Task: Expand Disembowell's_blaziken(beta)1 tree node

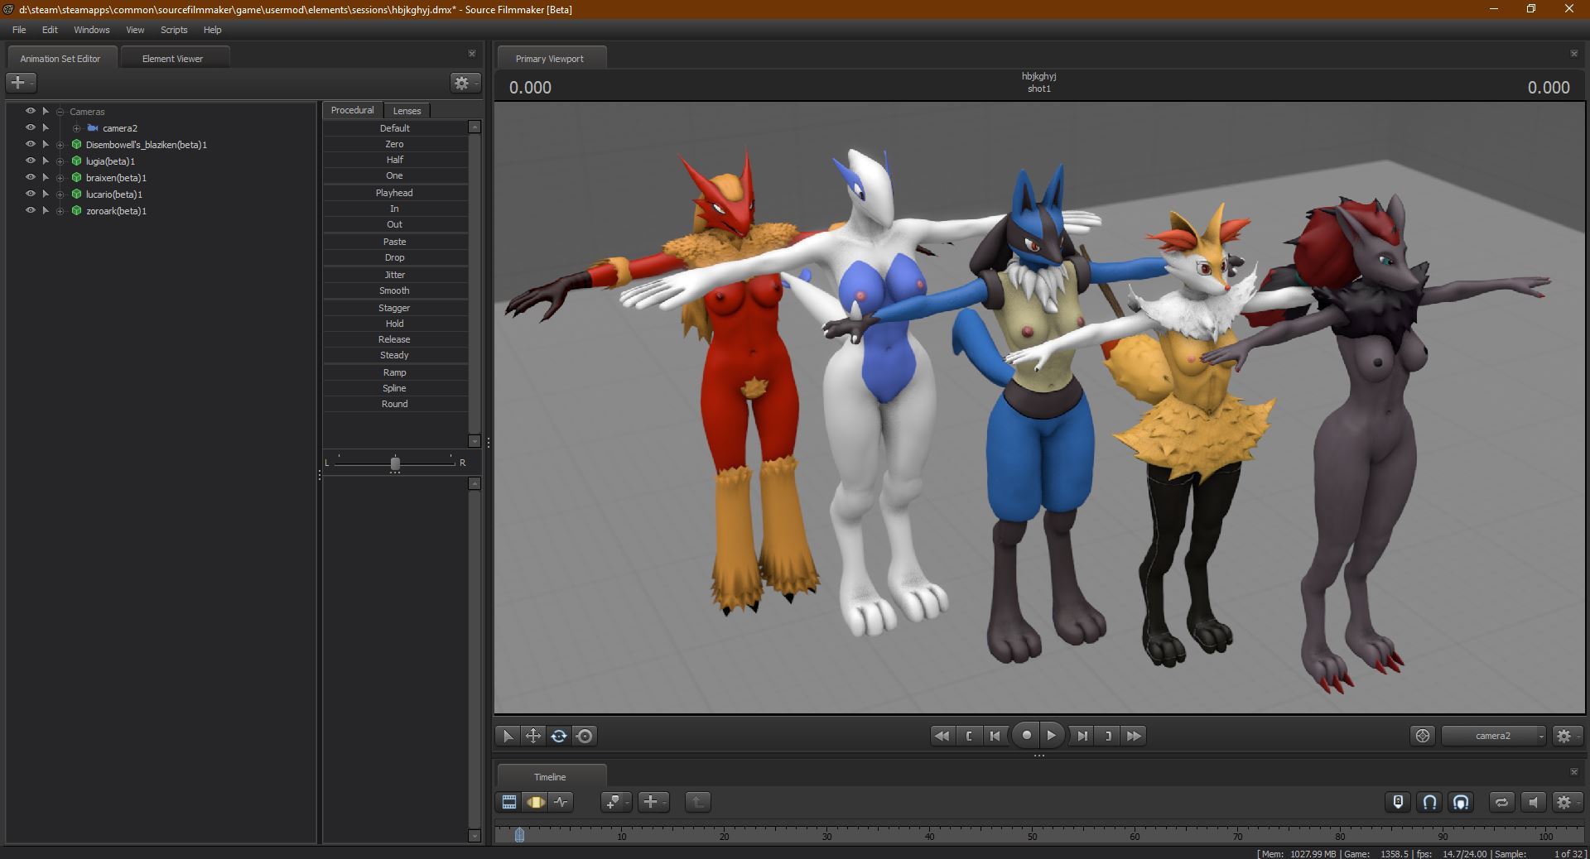Action: 60,145
